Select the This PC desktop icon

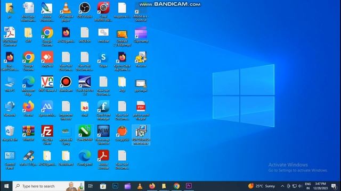coord(10,84)
